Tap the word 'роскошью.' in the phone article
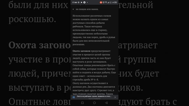 tap(79, 44)
